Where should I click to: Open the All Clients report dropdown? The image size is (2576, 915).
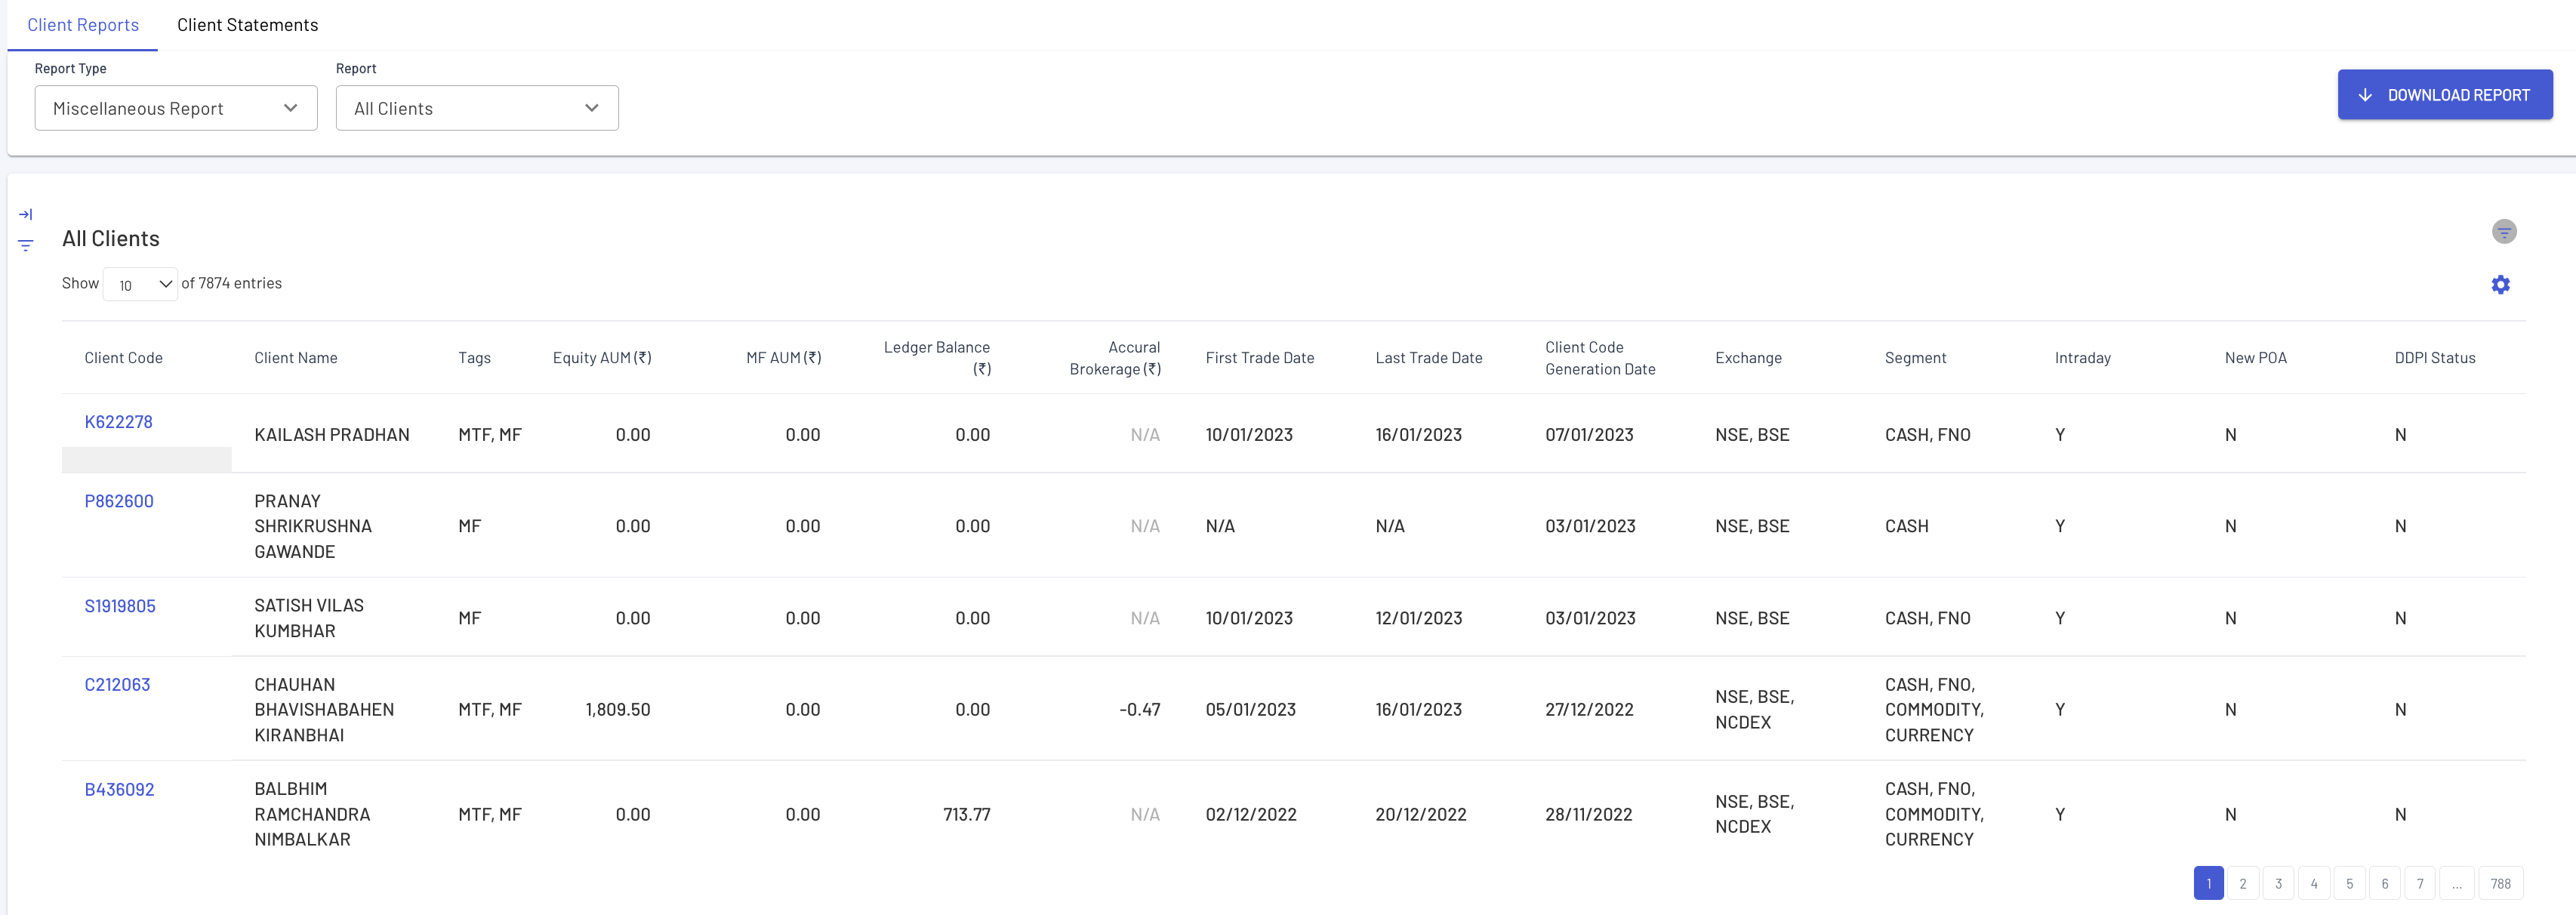476,108
